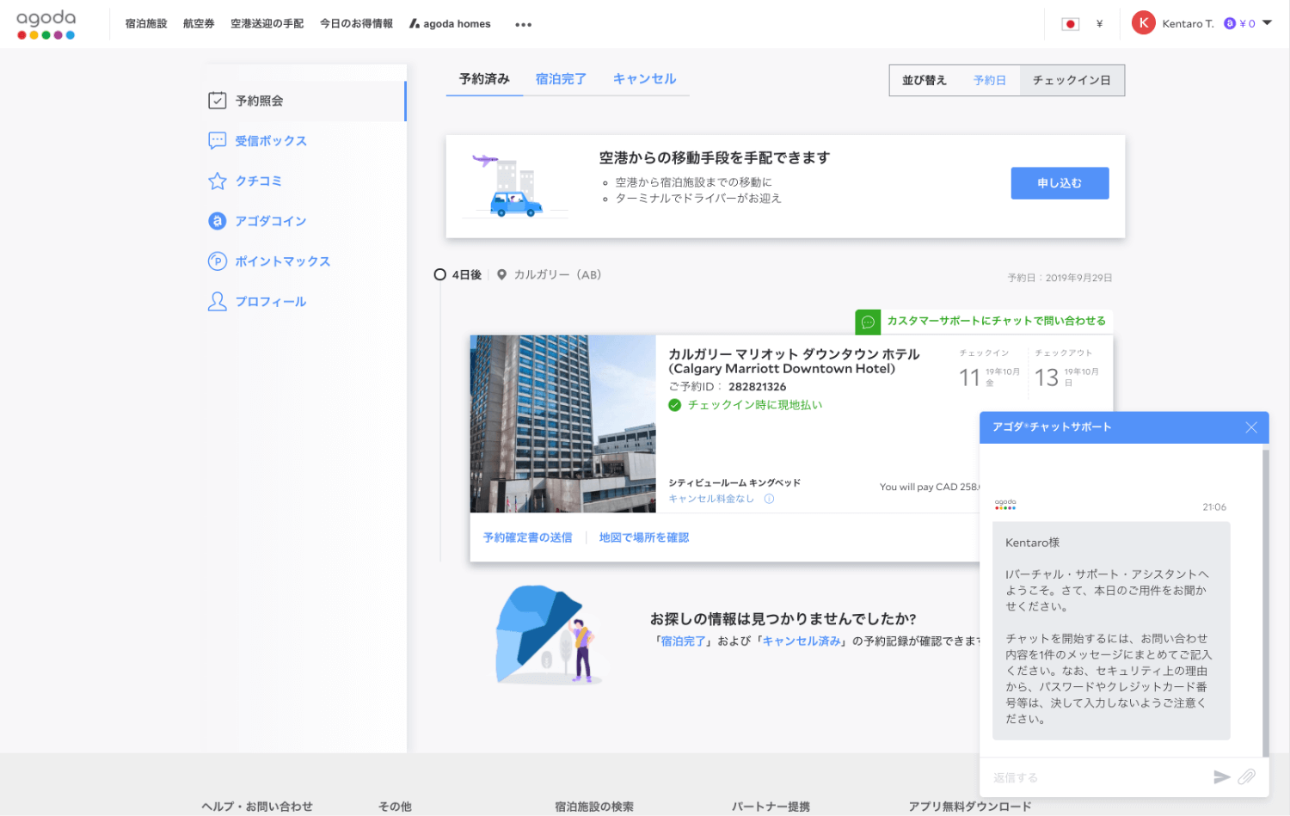This screenshot has width=1290, height=816.
Task: Click the airport transfer car illustration
Action: [x=514, y=187]
